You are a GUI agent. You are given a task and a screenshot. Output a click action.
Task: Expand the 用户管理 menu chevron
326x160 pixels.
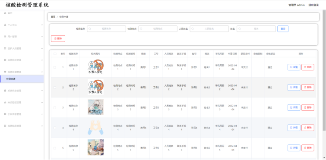(x=42, y=37)
